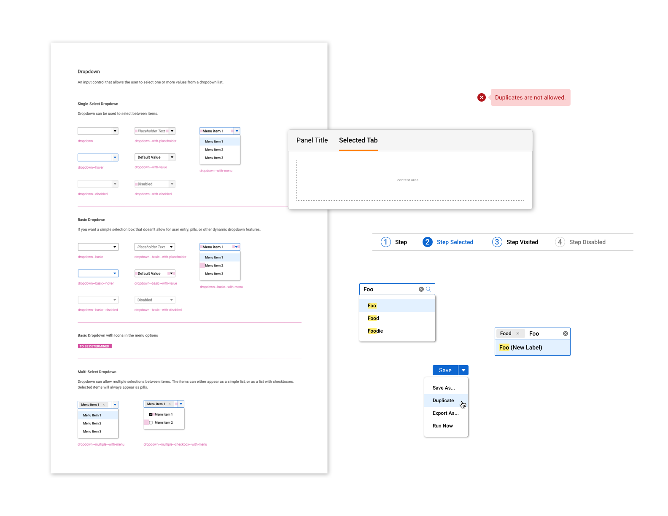Select the Foo (New Label) option
Viewport: 668px width, 516px height.
pyautogui.click(x=533, y=347)
